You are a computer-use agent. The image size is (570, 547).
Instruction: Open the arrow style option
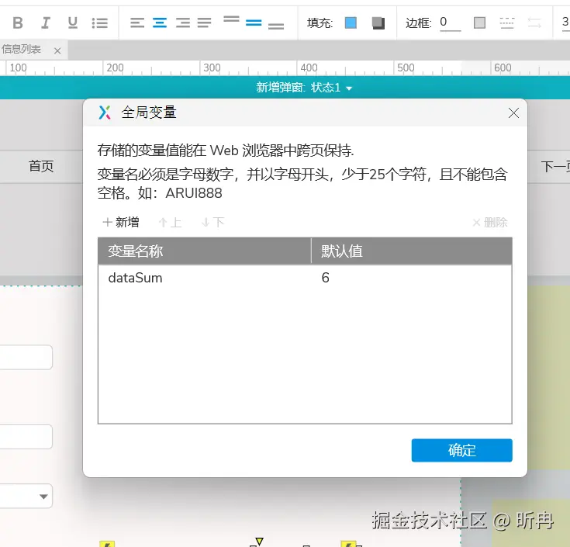click(x=534, y=23)
